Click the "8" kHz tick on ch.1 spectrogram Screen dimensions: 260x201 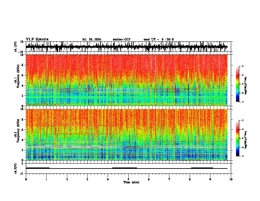coord(23,65)
